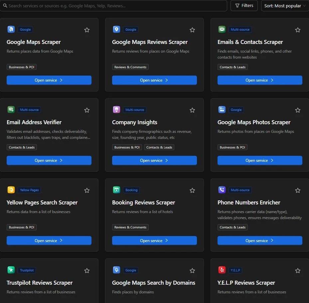The width and height of the screenshot is (309, 303).
Task: Open service for Emails & Contacts Scraper
Action: [x=260, y=80]
